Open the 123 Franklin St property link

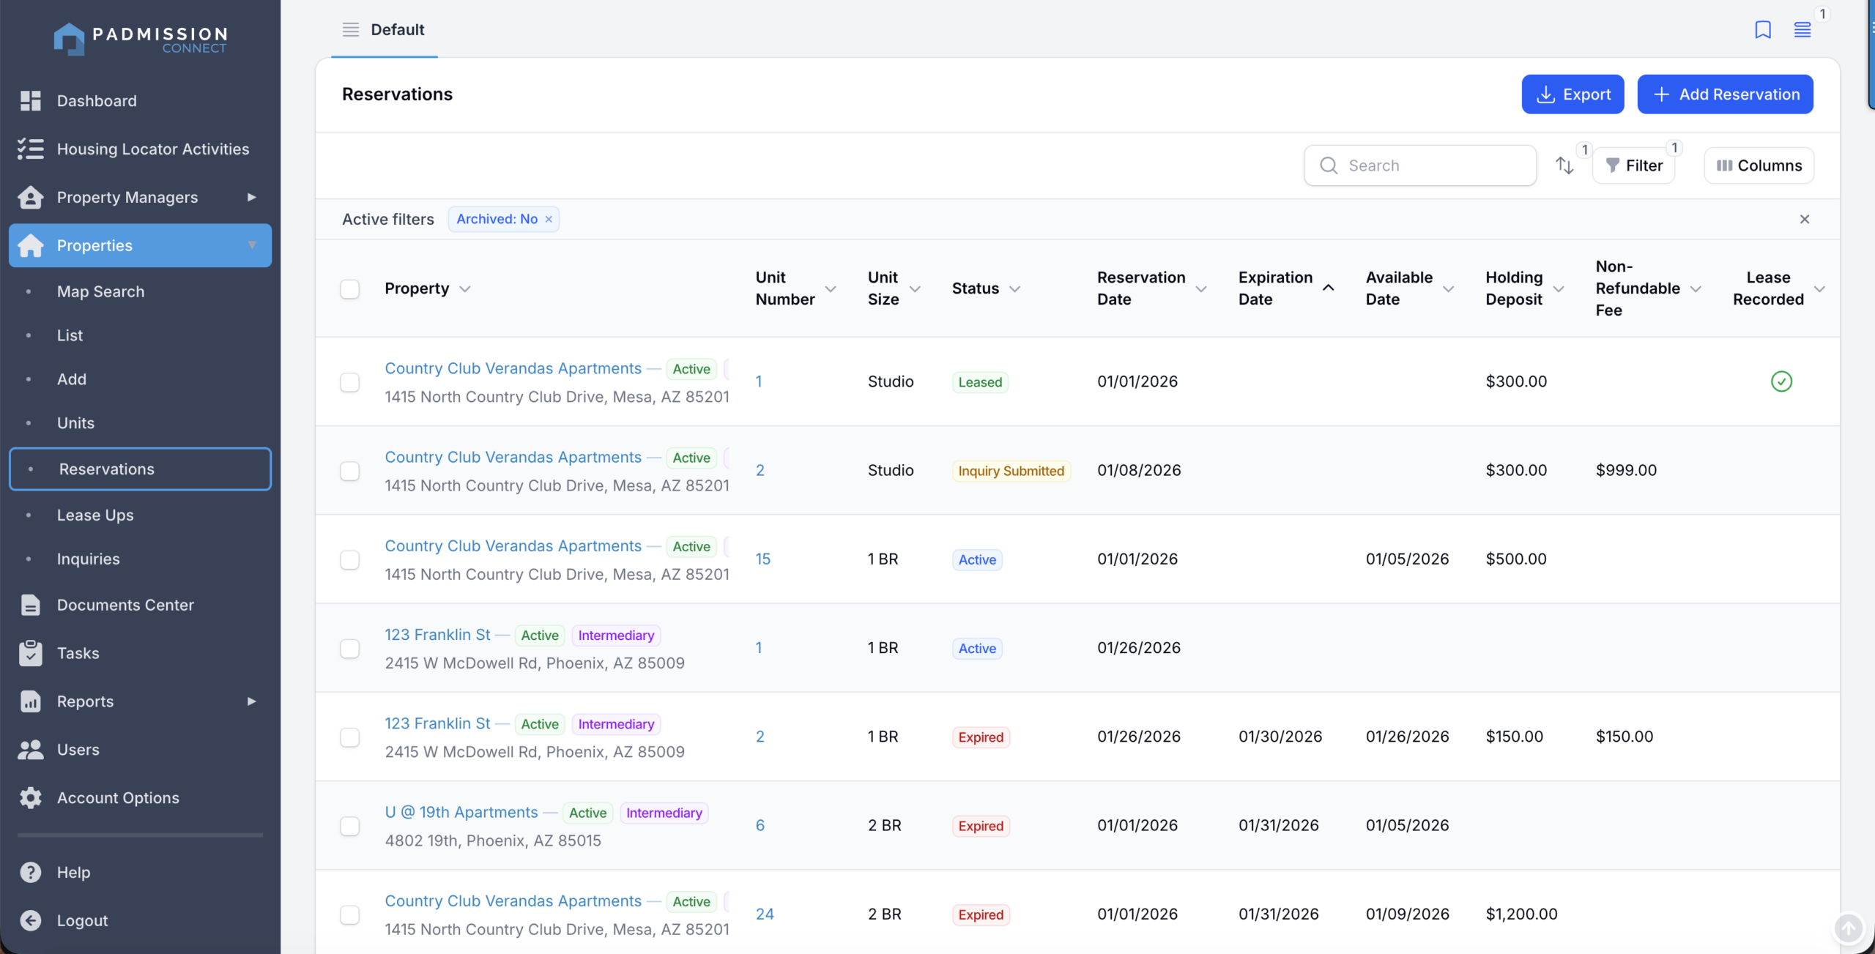click(x=437, y=635)
